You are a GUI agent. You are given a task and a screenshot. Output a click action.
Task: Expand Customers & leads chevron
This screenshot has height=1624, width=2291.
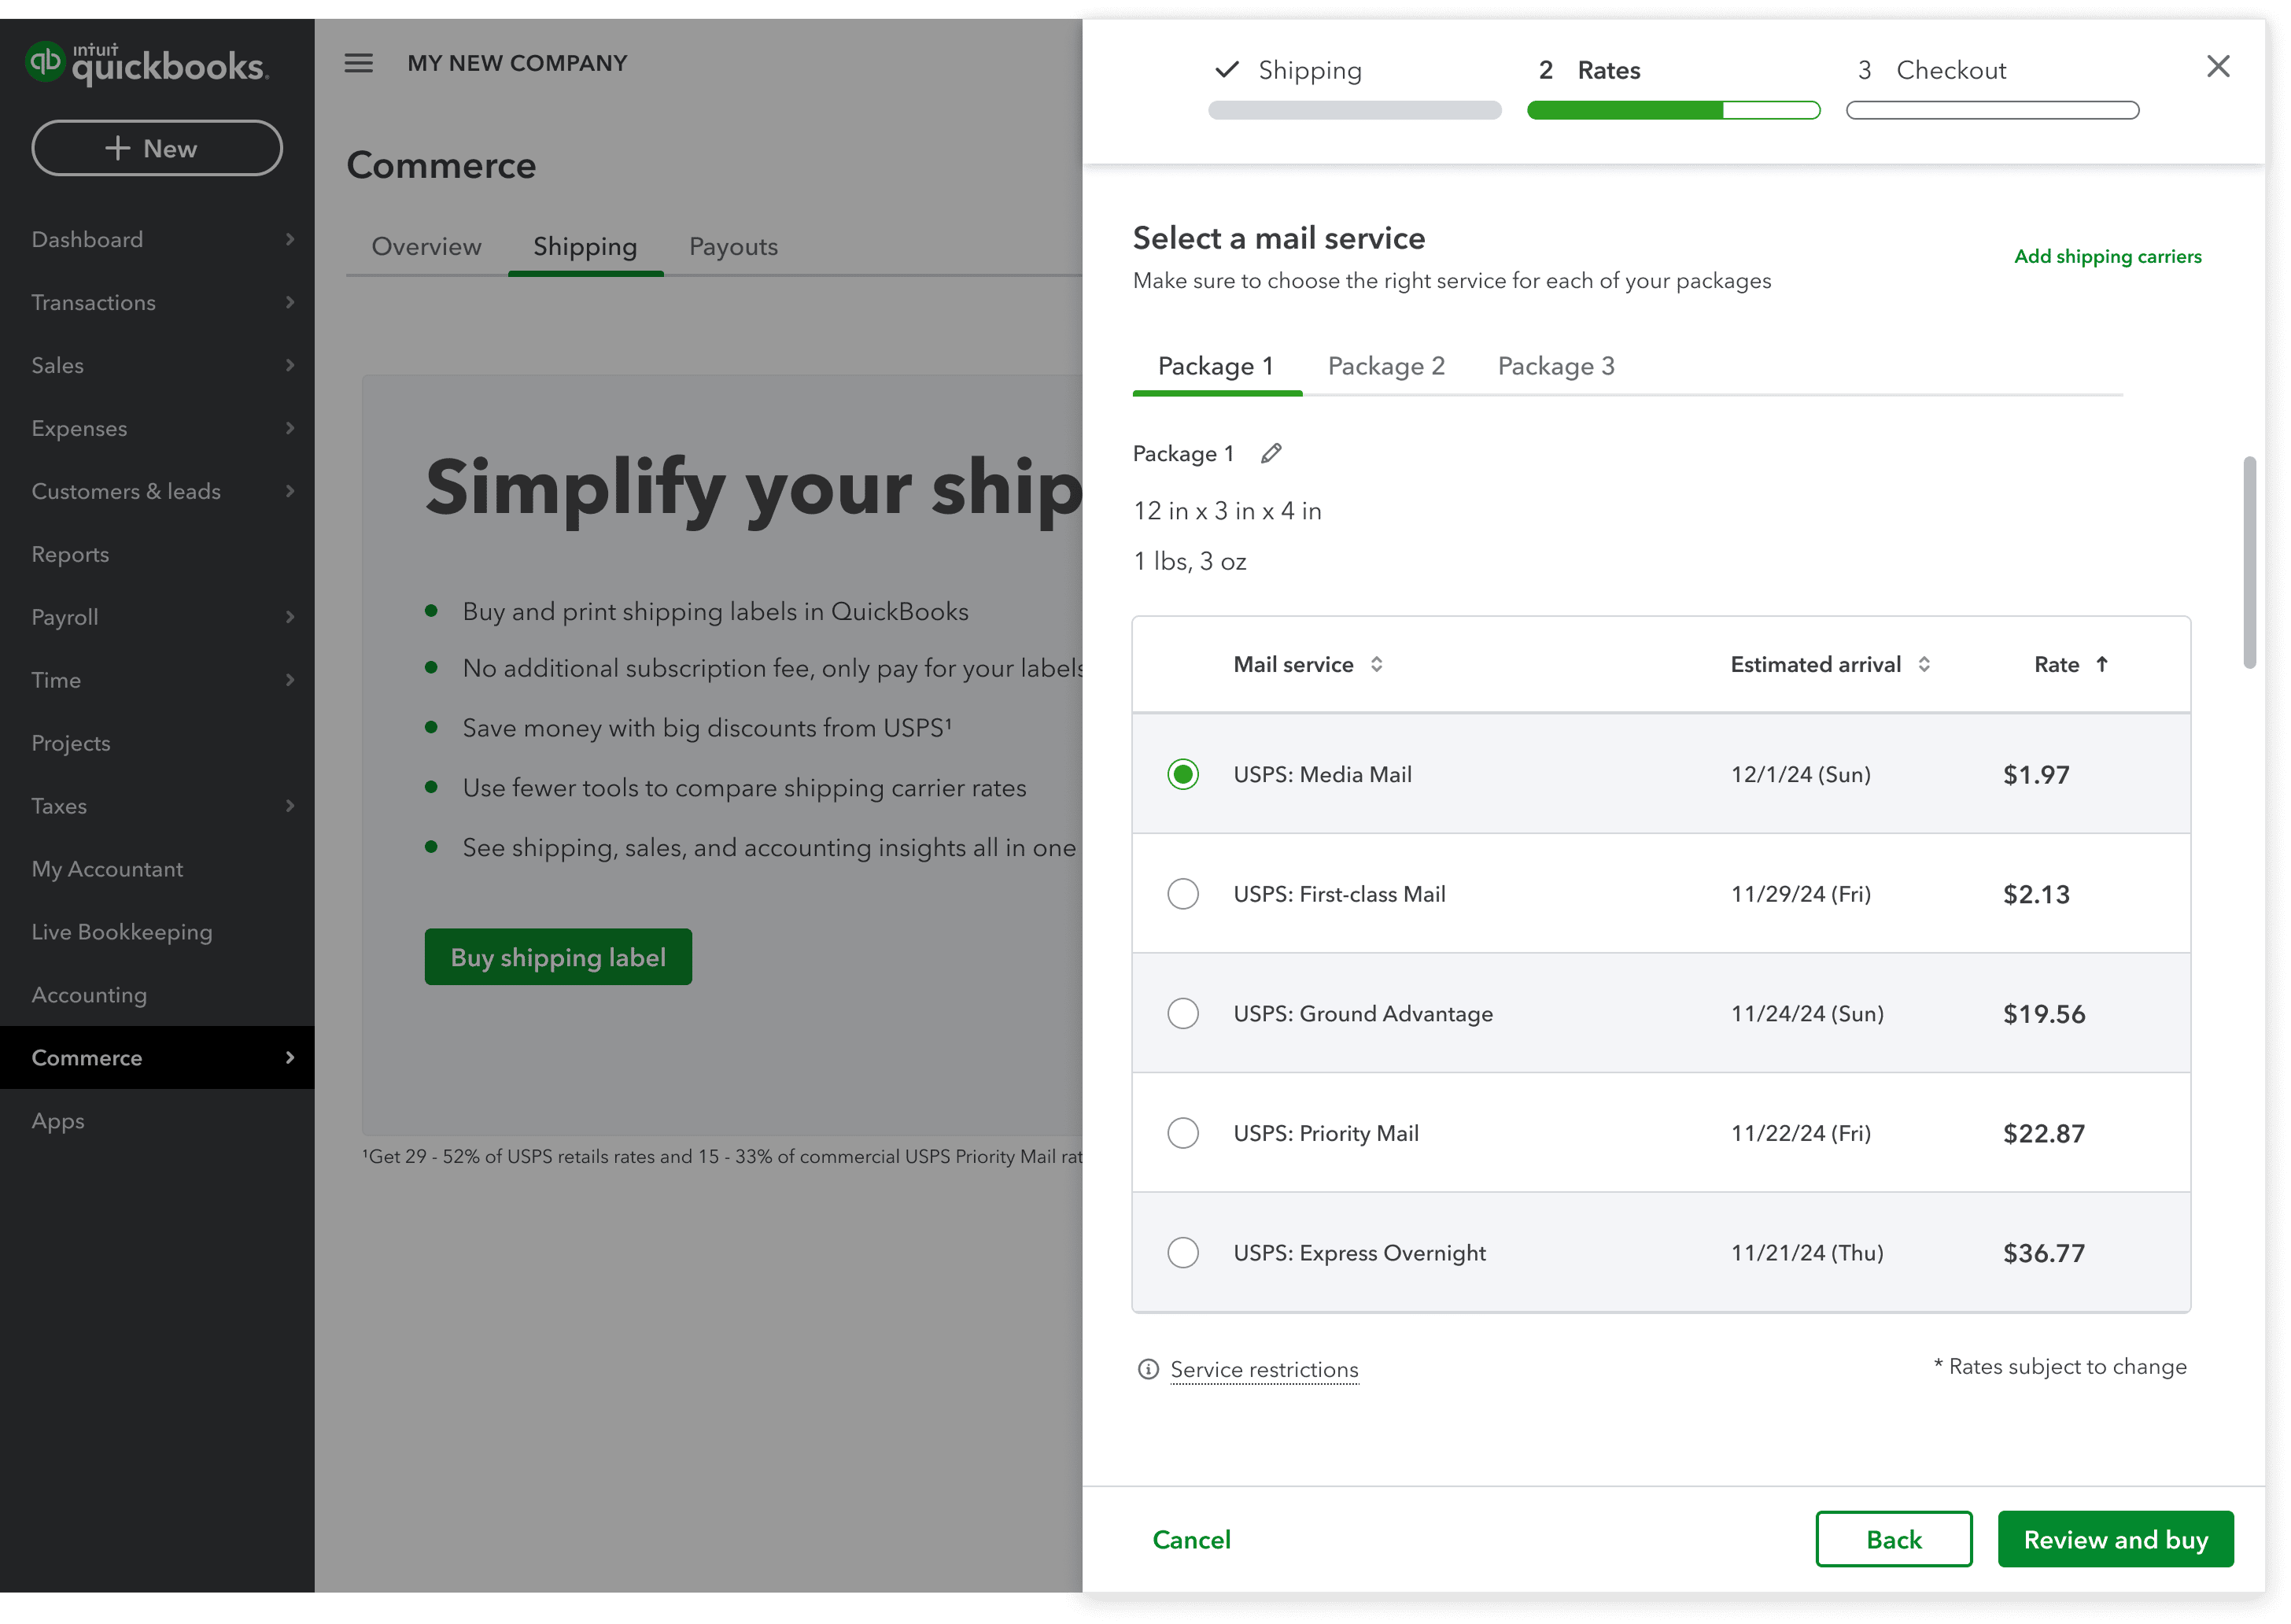tap(290, 491)
